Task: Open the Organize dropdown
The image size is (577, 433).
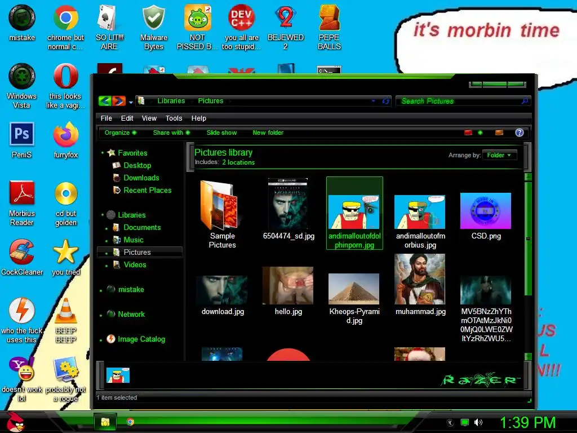Action: [121, 132]
